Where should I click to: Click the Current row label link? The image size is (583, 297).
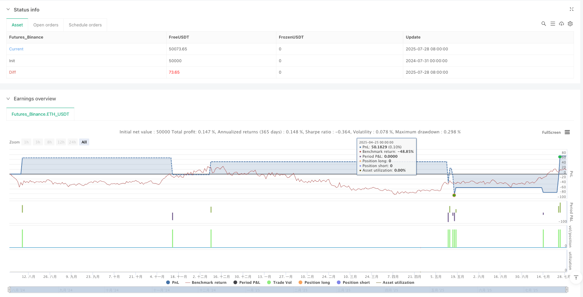16,49
